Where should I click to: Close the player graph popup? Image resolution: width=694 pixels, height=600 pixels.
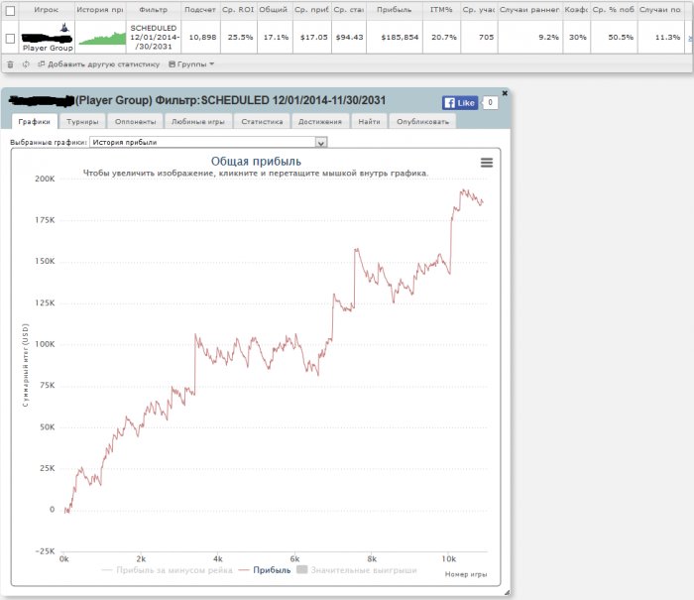pyautogui.click(x=504, y=92)
